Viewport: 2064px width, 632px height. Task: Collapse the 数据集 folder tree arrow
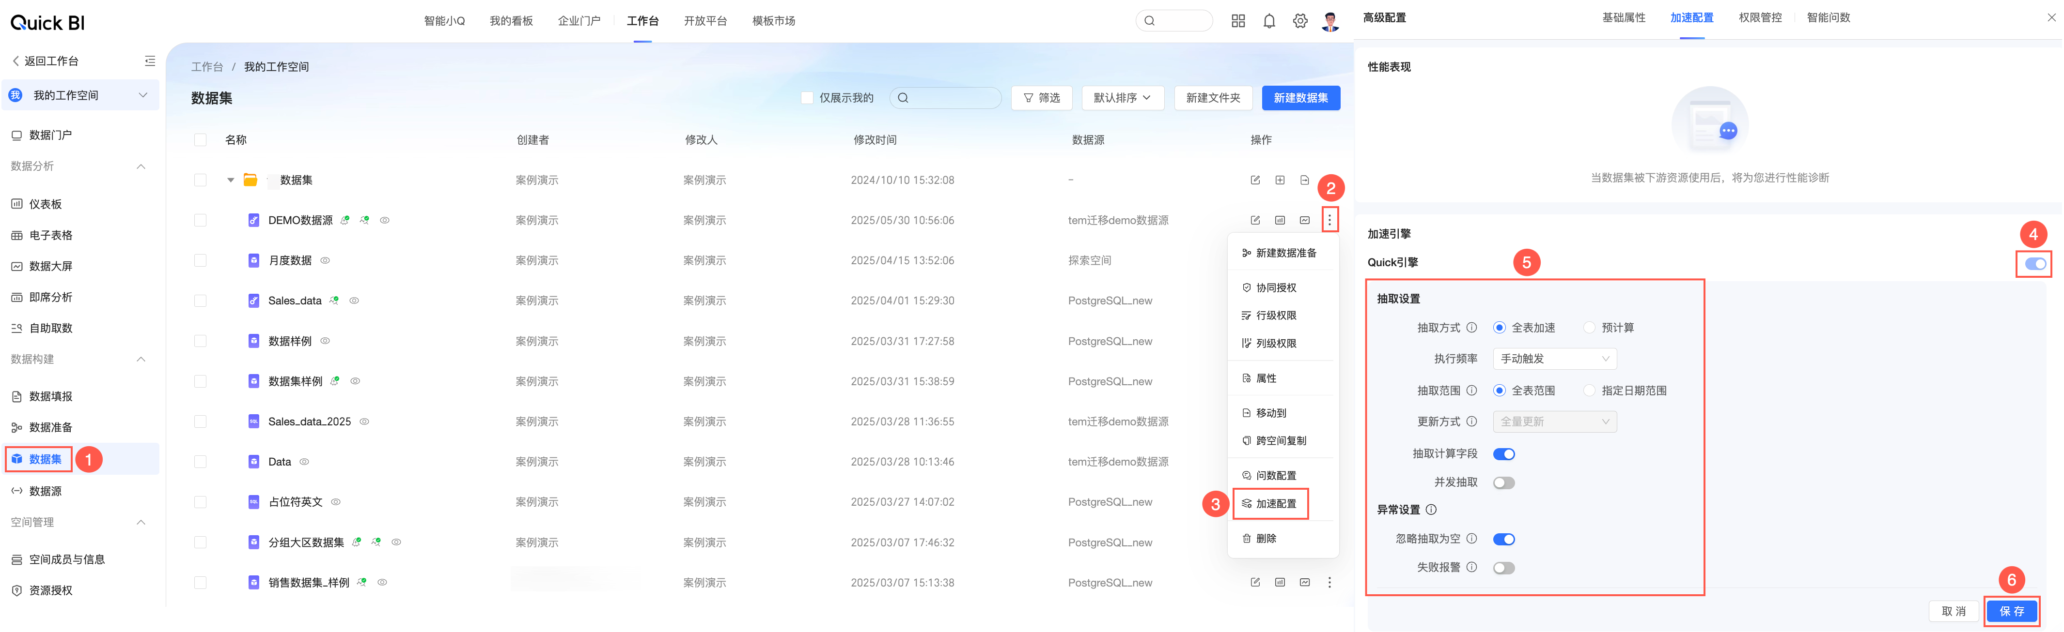pyautogui.click(x=231, y=180)
